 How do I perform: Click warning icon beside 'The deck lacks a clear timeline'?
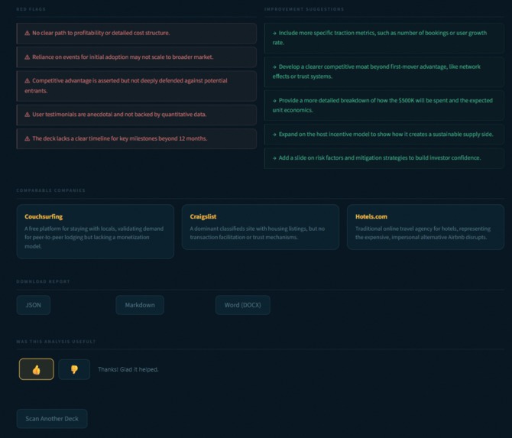pyautogui.click(x=27, y=138)
